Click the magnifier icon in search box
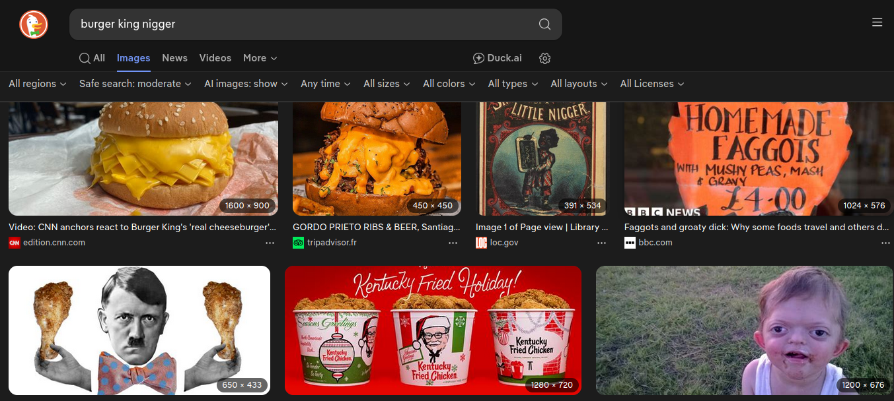Viewport: 894px width, 401px height. click(544, 24)
